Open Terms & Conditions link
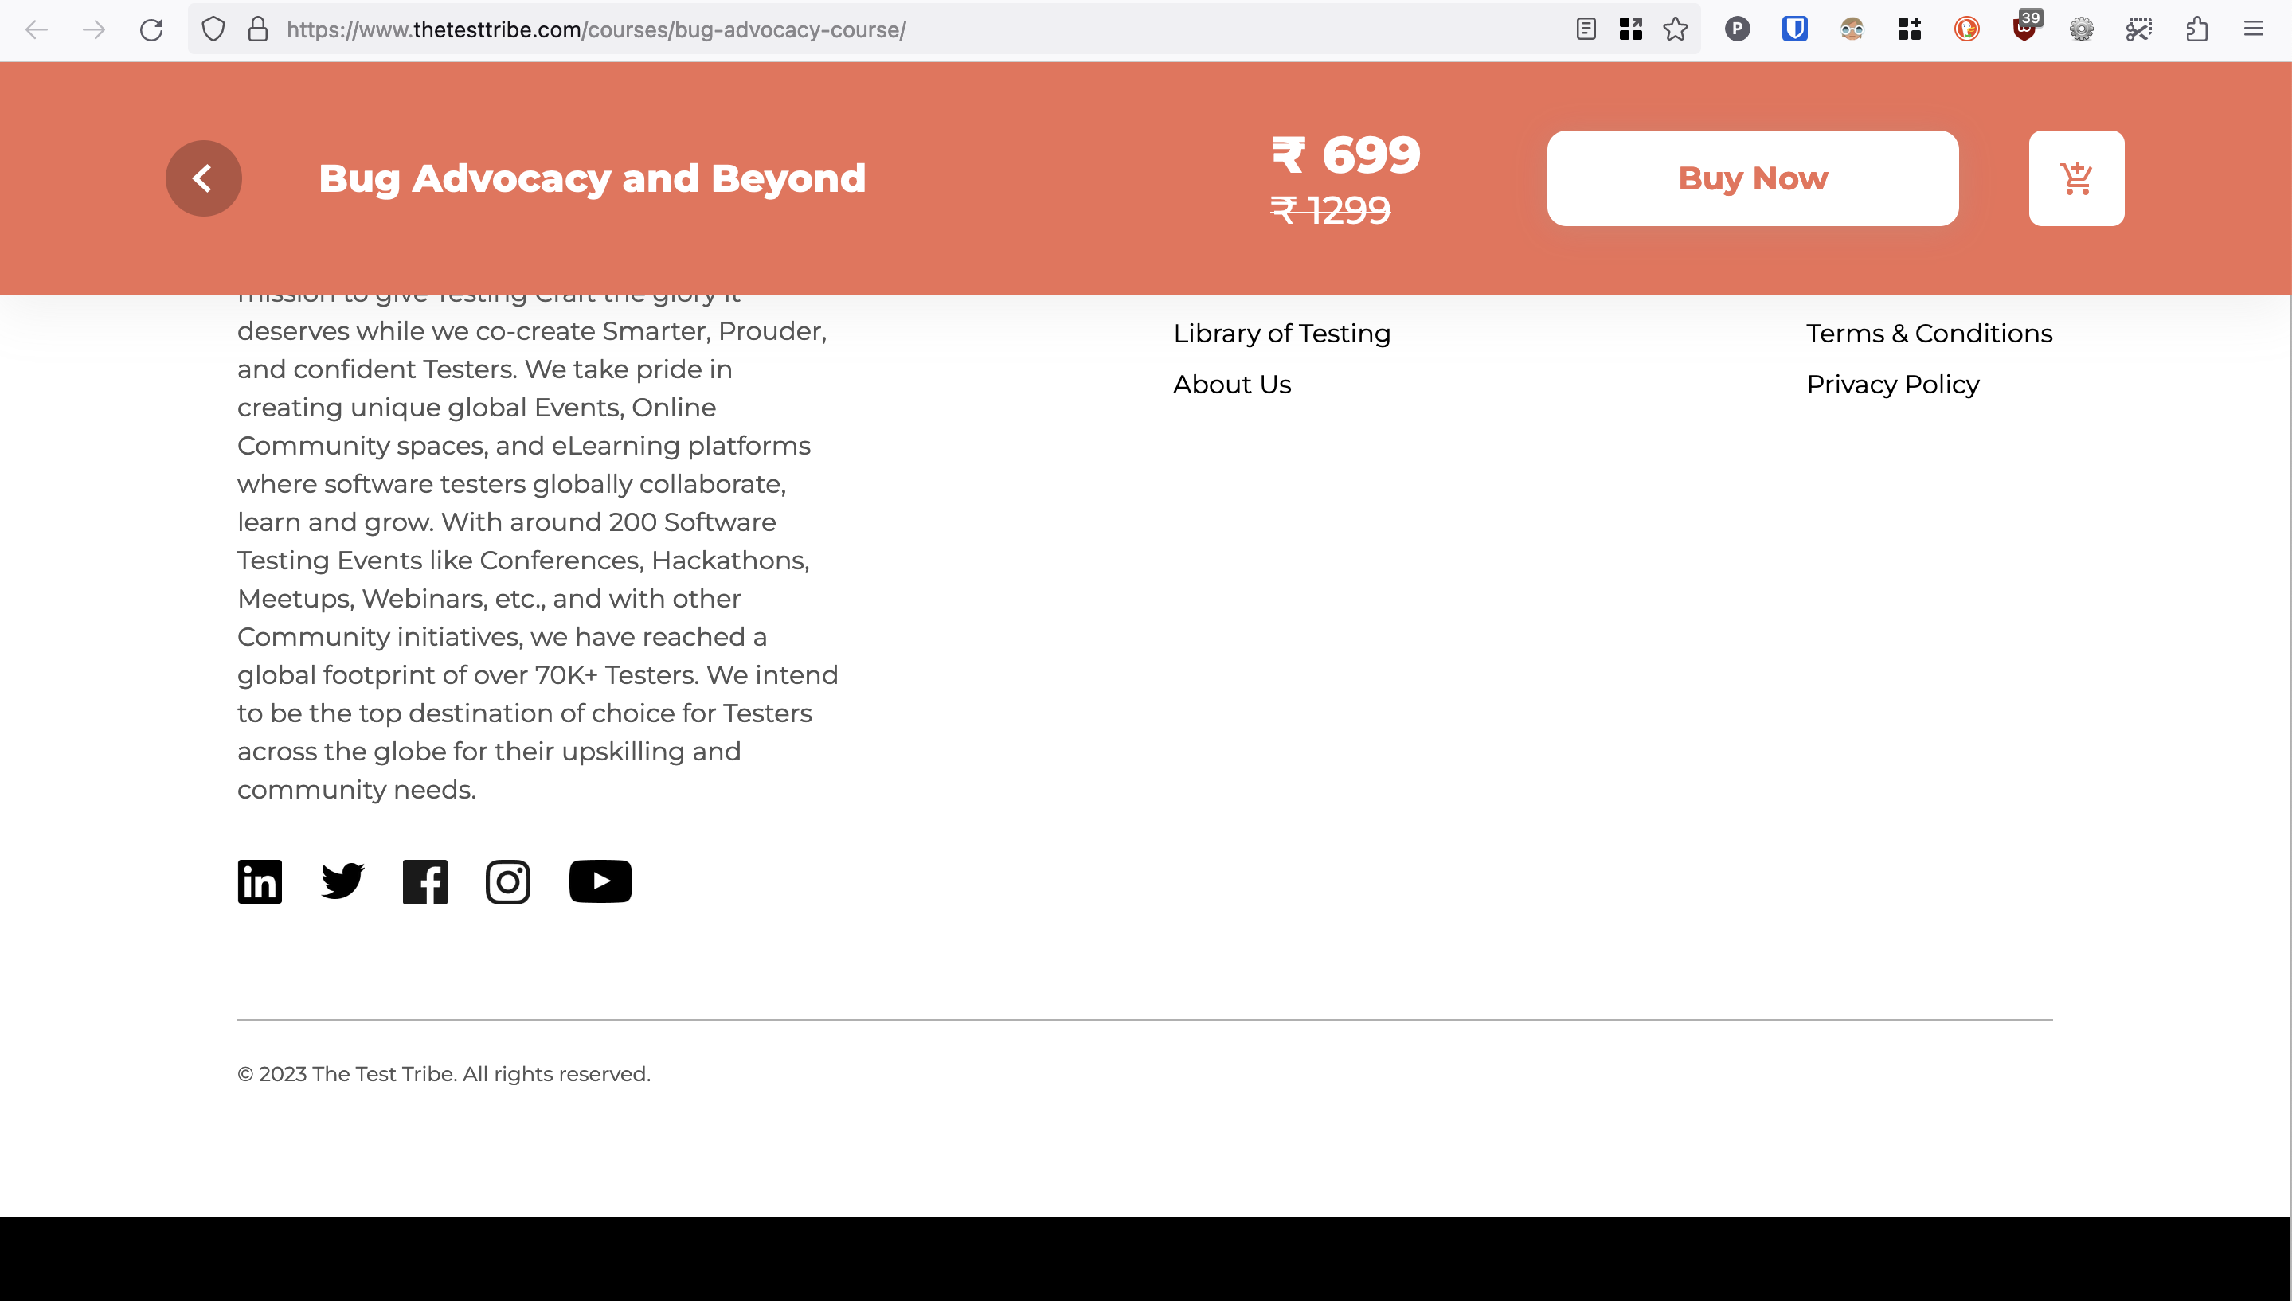The height and width of the screenshot is (1301, 2292). point(1929,334)
